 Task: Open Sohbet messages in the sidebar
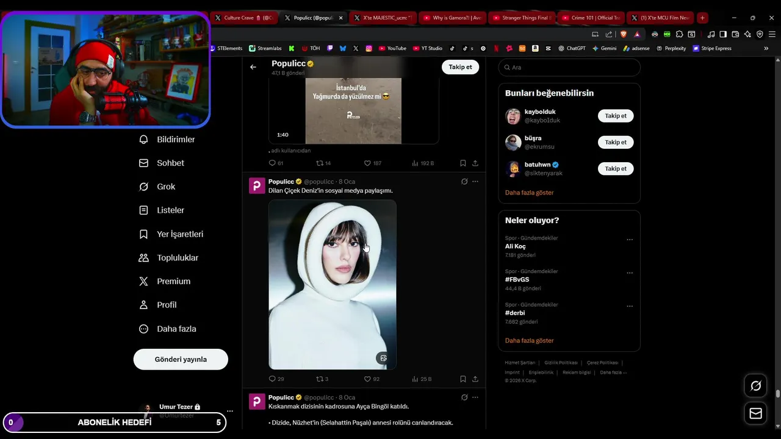point(161,163)
